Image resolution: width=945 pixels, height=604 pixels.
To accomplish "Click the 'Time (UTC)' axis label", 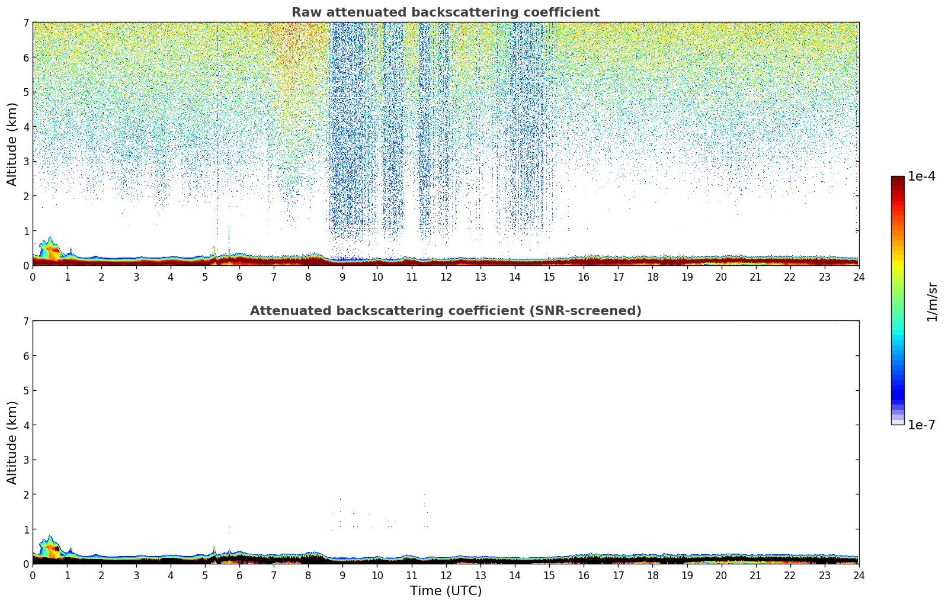I will pyautogui.click(x=446, y=590).
